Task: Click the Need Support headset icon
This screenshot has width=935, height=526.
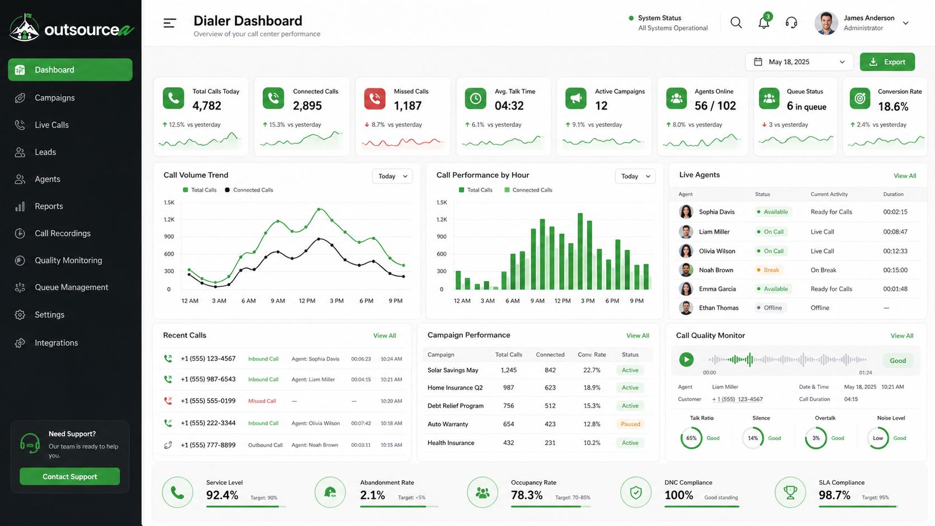Action: coord(30,444)
